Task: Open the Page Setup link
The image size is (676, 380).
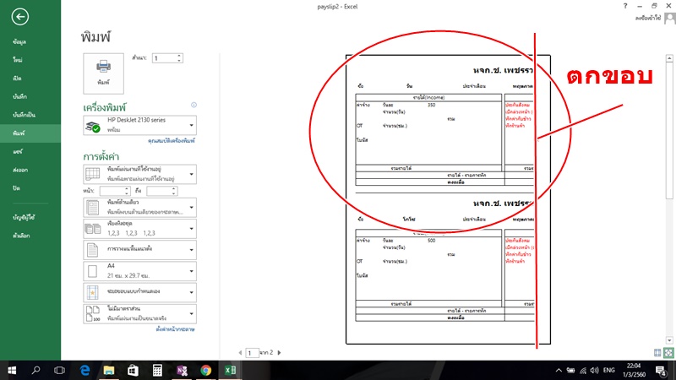Action: [x=175, y=329]
